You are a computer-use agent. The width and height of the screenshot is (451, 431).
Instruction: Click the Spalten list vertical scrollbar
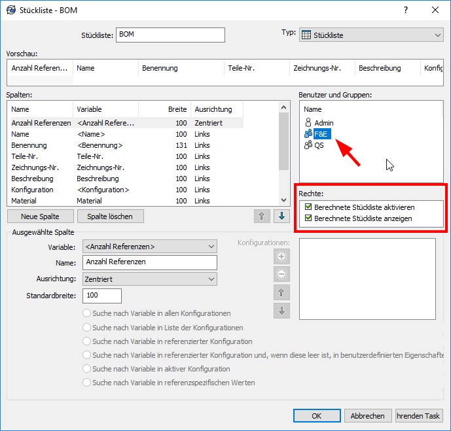coord(283,144)
